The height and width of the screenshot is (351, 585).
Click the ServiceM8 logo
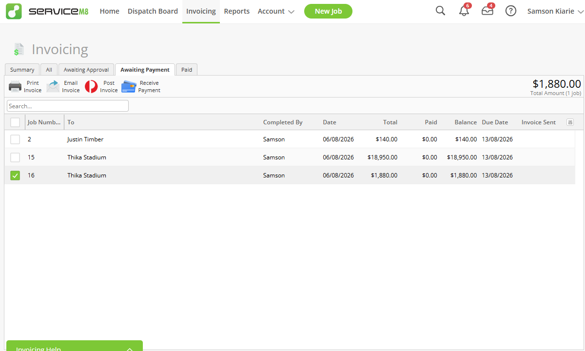point(47,11)
